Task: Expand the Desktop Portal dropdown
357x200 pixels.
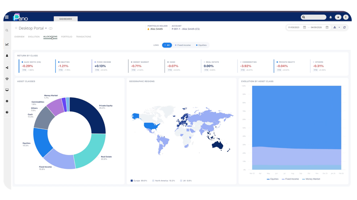Action: click(46, 28)
